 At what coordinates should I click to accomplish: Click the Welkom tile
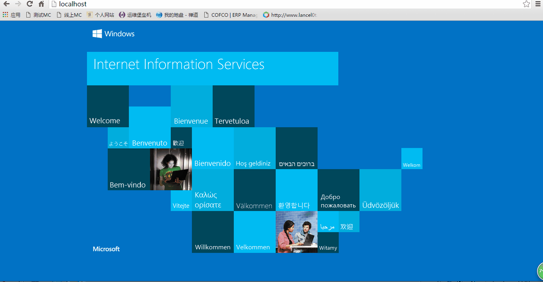click(412, 158)
